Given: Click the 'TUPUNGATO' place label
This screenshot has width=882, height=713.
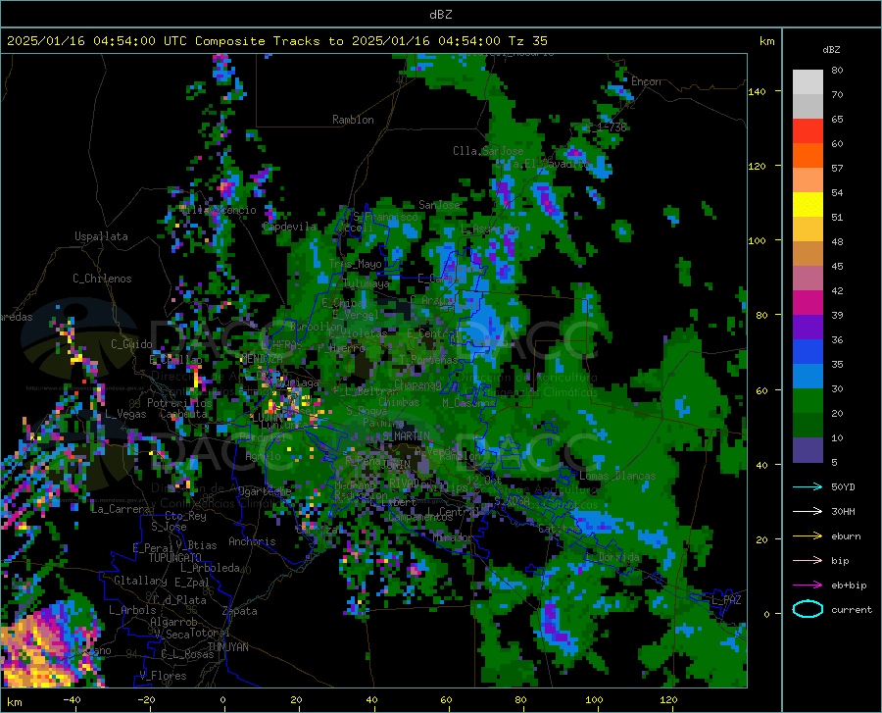Looking at the screenshot, I should (x=175, y=558).
